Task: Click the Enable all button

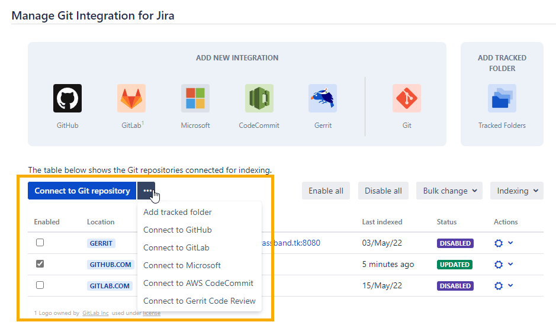Action: click(x=326, y=191)
